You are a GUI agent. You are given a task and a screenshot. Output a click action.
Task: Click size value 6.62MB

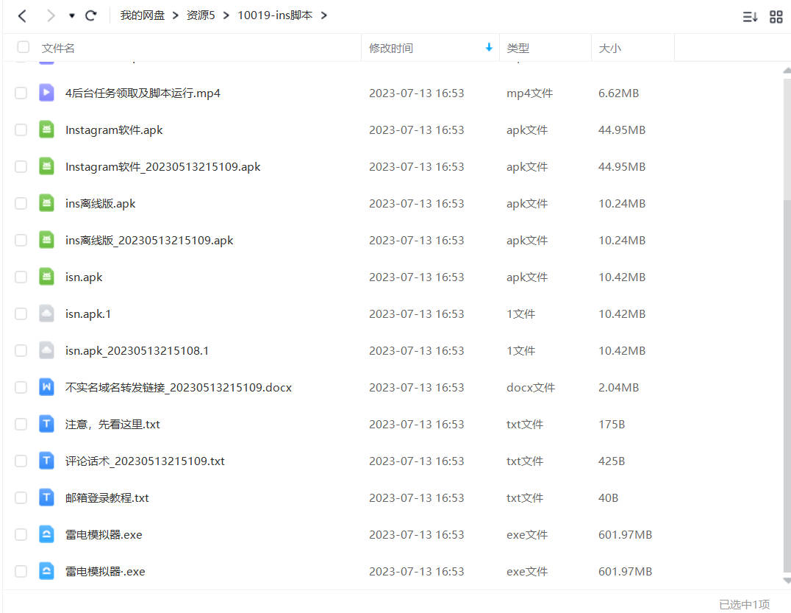click(x=618, y=93)
